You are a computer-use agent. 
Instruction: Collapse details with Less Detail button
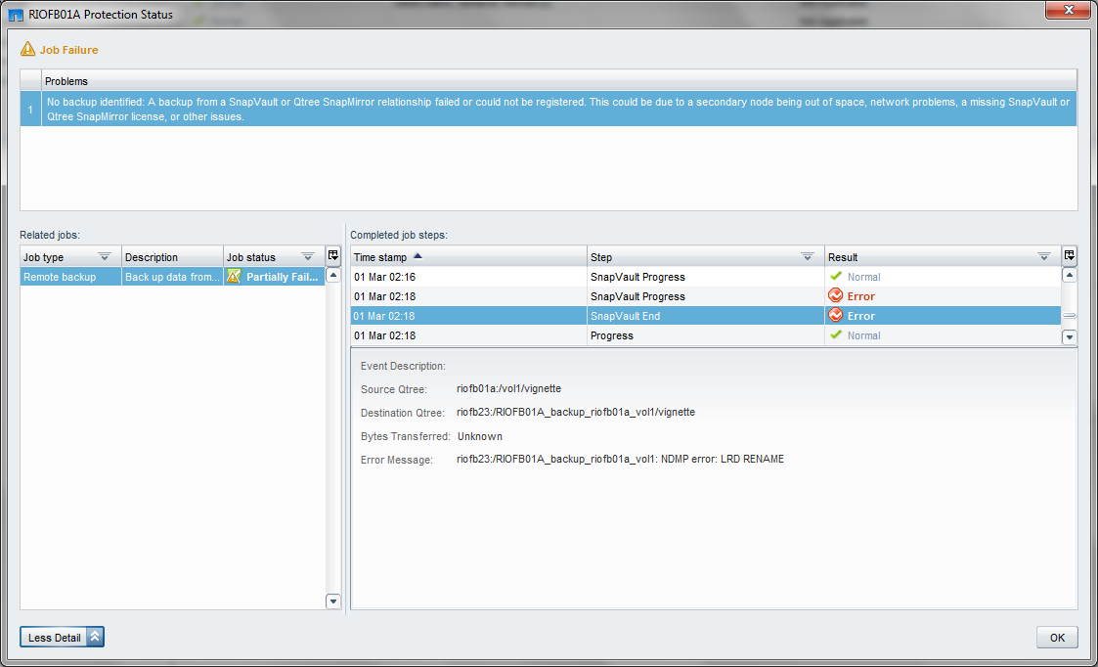pyautogui.click(x=62, y=637)
